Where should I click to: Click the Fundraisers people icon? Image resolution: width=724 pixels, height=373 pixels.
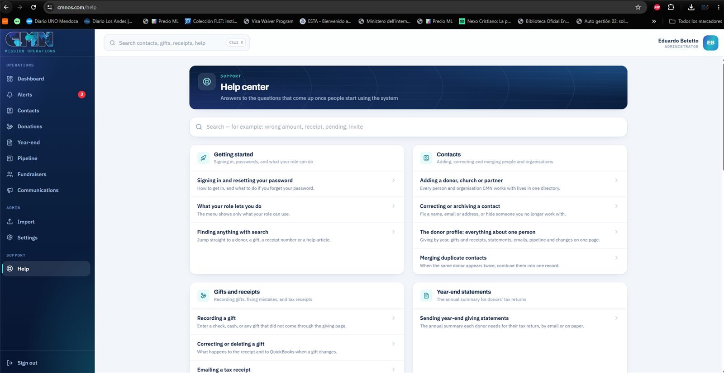click(10, 174)
